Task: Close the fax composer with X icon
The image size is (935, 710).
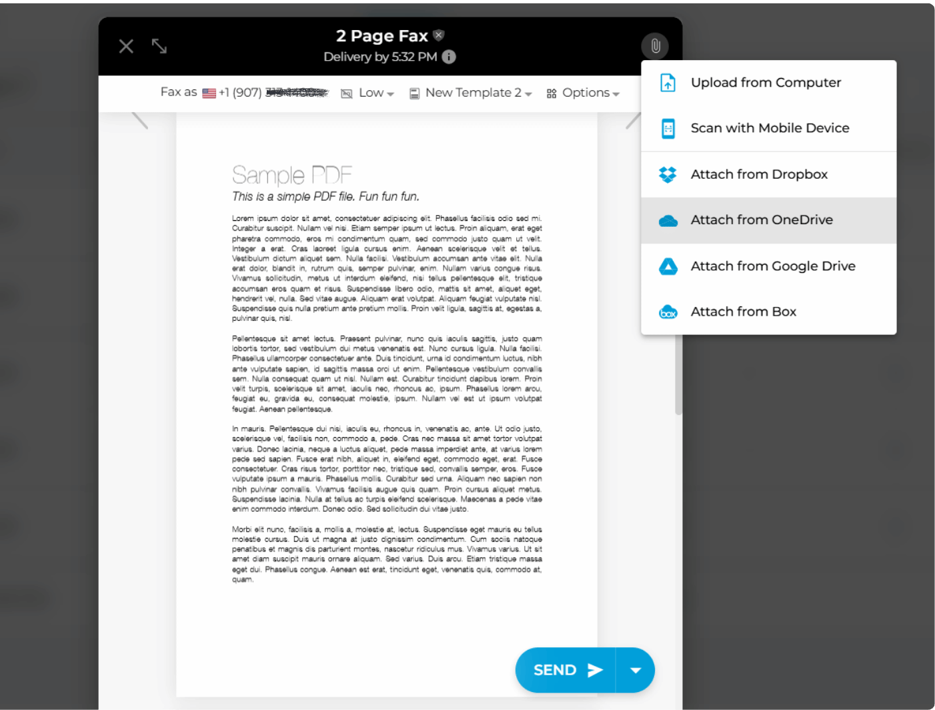Action: [126, 46]
